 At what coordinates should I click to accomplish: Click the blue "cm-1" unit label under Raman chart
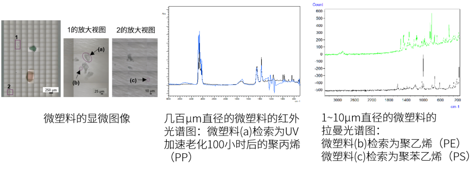[x=455, y=107]
